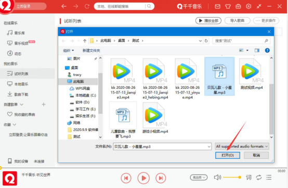Change view mode icon in dialog
The image size is (288, 188).
[x=241, y=50]
